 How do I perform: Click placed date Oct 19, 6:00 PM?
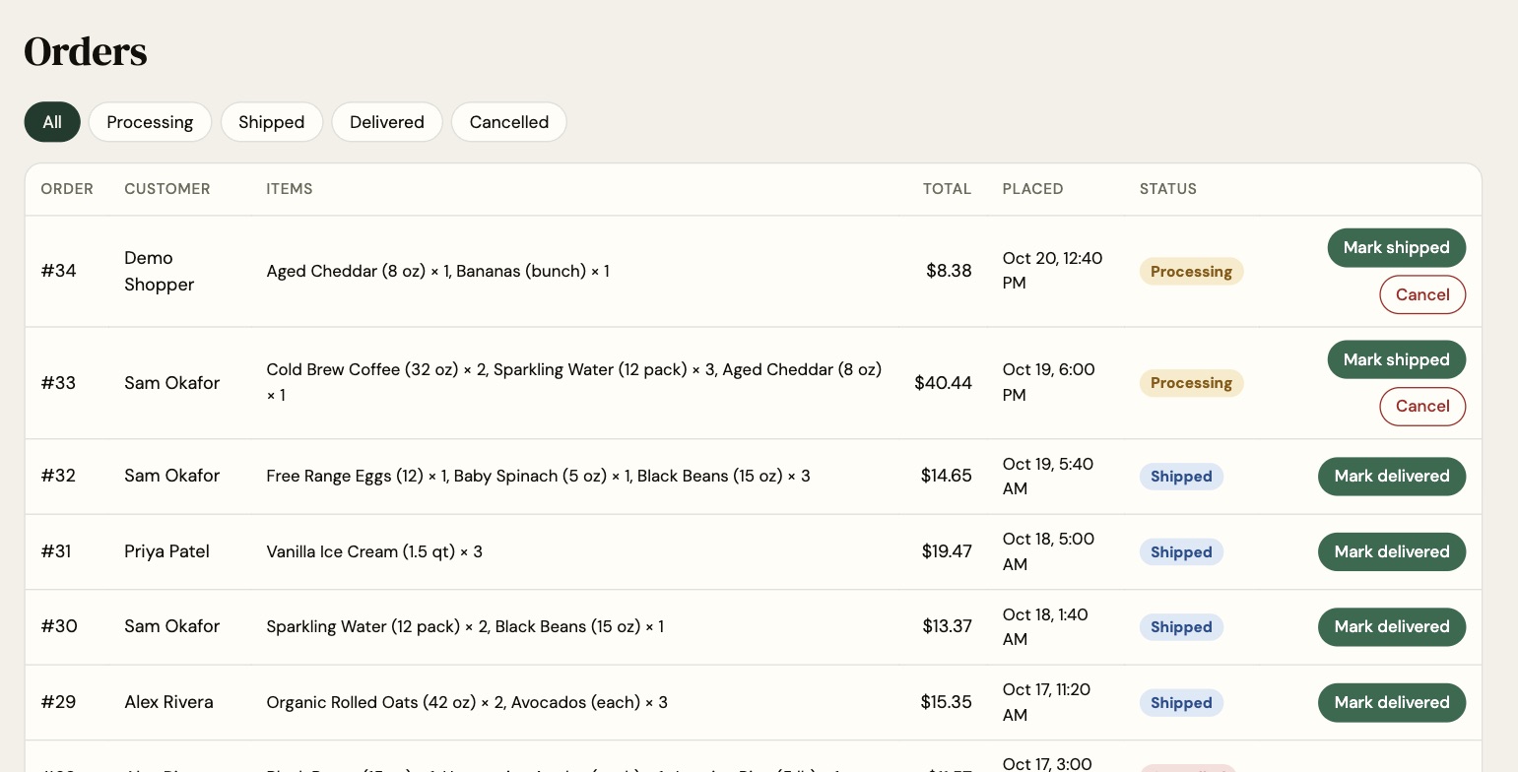(x=1048, y=382)
